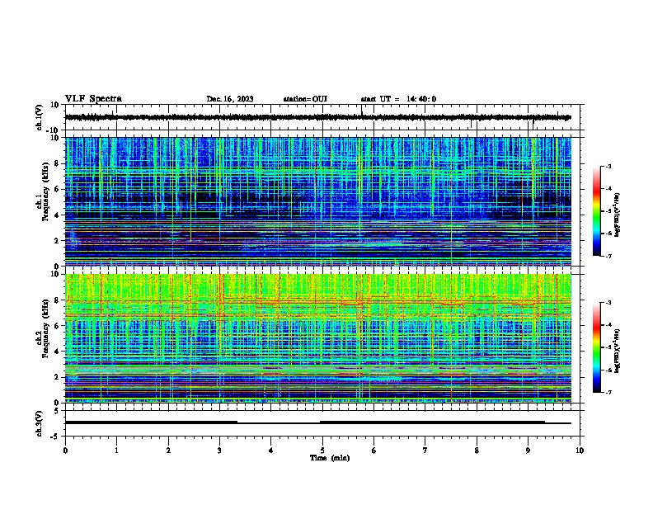The image size is (653, 505).
Task: Click the "-3" tick on ch.1 color bar
Action: coord(608,167)
